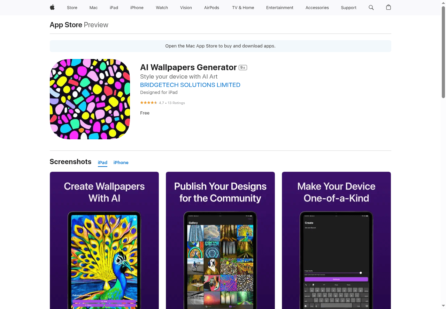This screenshot has height=309, width=446.
Task: Switch to the iPhone screenshots tab
Action: coord(121,162)
